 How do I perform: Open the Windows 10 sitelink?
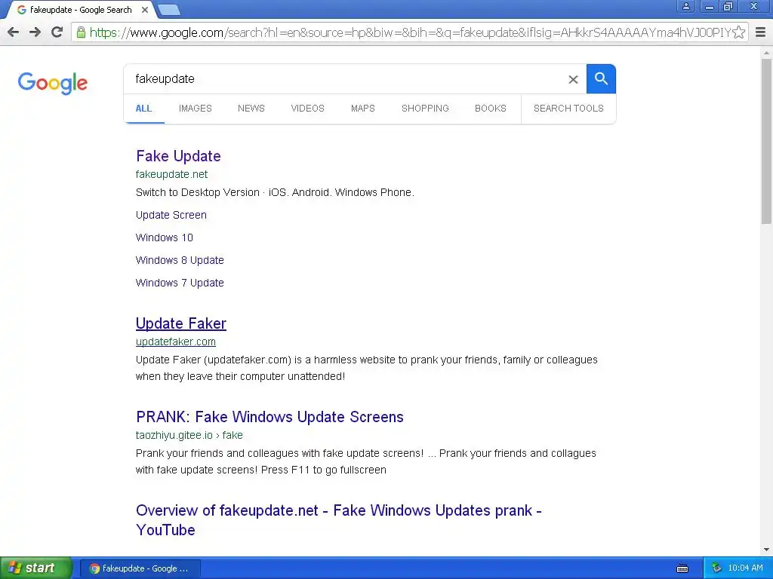pyautogui.click(x=164, y=237)
